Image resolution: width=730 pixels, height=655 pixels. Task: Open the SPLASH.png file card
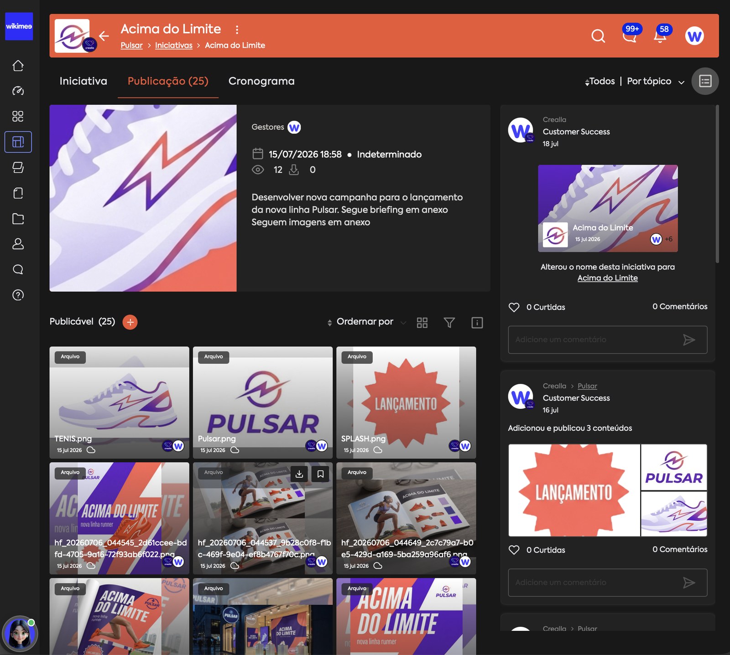click(406, 402)
